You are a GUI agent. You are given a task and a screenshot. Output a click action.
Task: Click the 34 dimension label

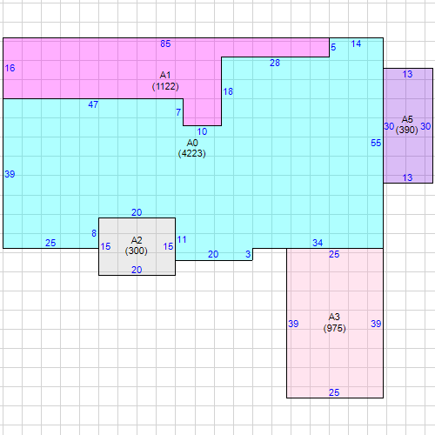[318, 243]
